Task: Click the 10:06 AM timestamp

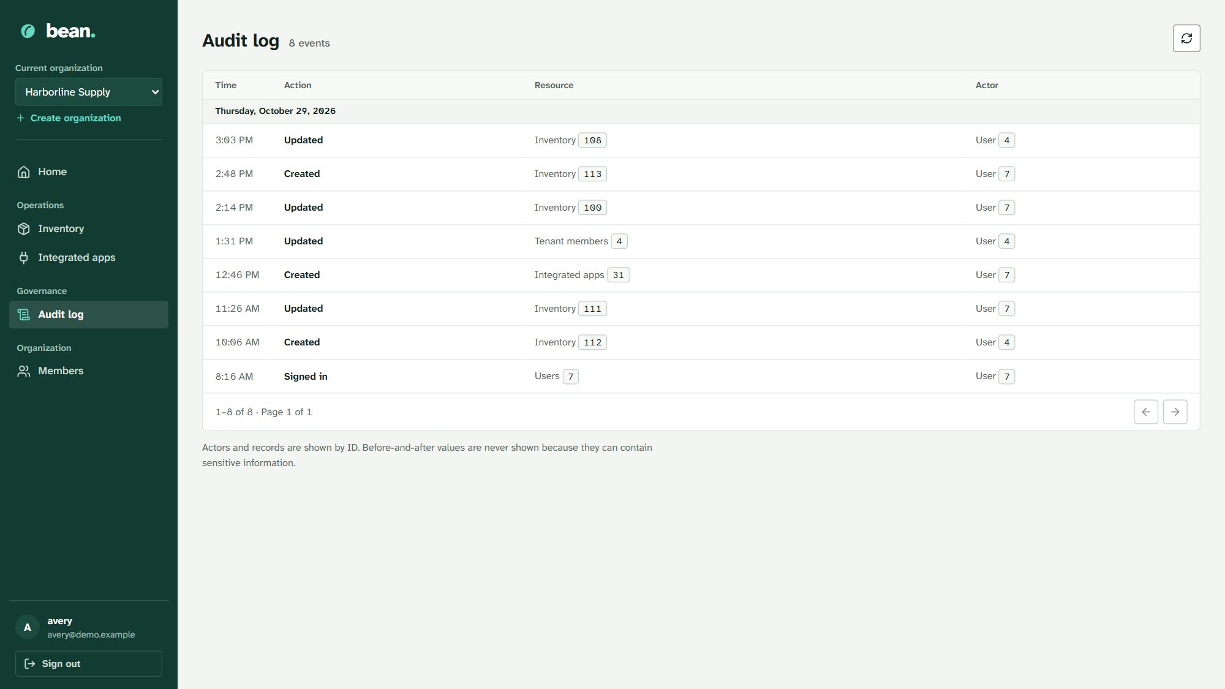Action: [237, 342]
